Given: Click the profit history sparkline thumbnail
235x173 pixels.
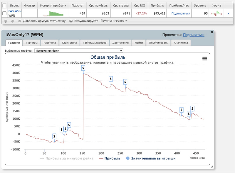Looking at the screenshot, I should (x=53, y=13).
